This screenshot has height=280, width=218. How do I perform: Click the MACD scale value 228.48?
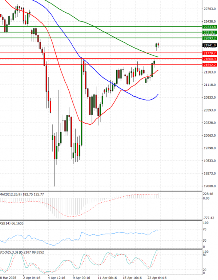click(x=208, y=194)
